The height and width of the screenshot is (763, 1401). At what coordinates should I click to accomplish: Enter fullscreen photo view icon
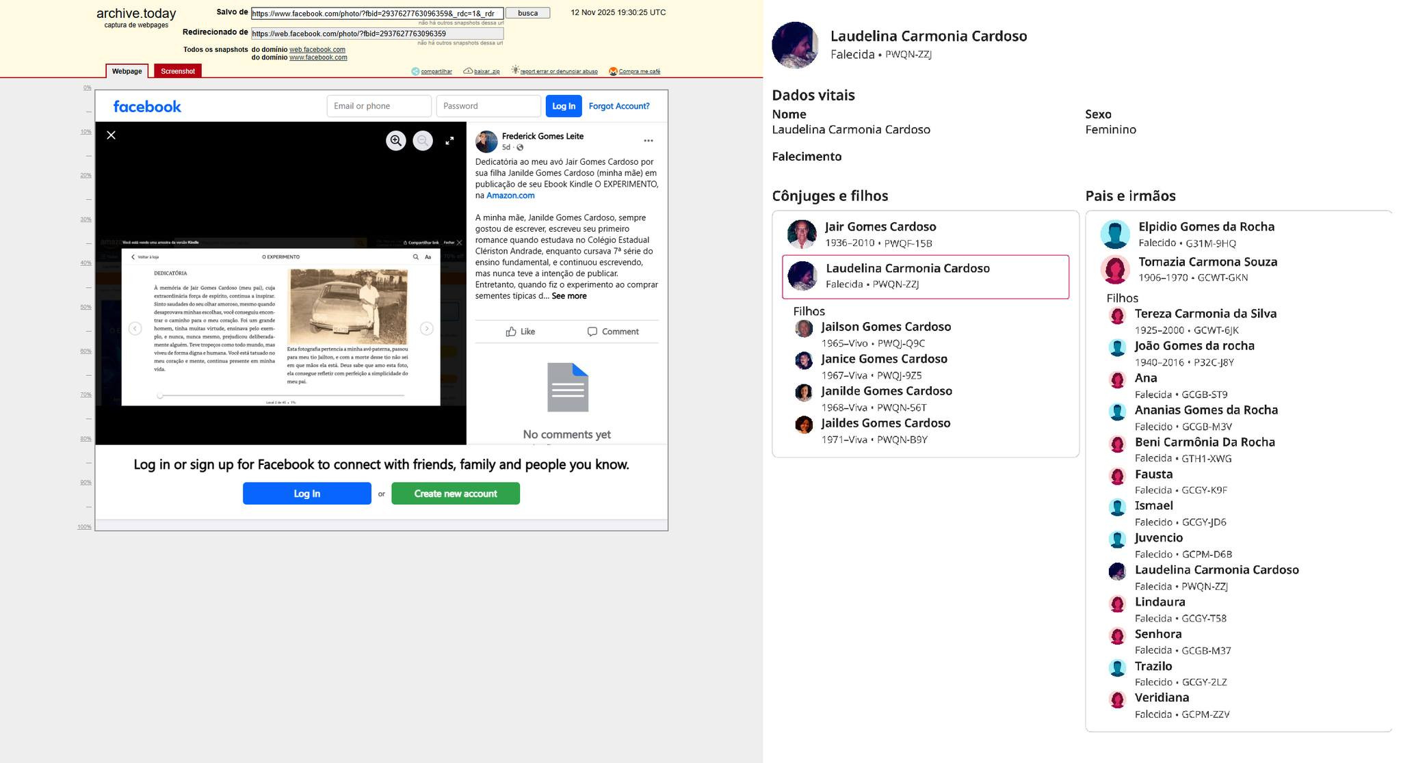click(449, 141)
